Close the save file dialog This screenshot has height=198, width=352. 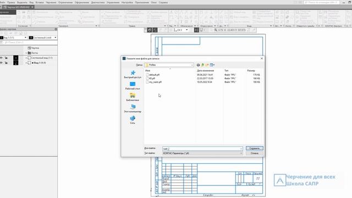click(262, 59)
